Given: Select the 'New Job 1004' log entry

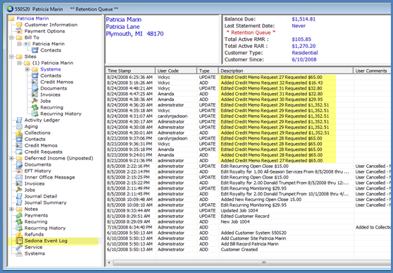Looking at the screenshot, I should pyautogui.click(x=235, y=222).
